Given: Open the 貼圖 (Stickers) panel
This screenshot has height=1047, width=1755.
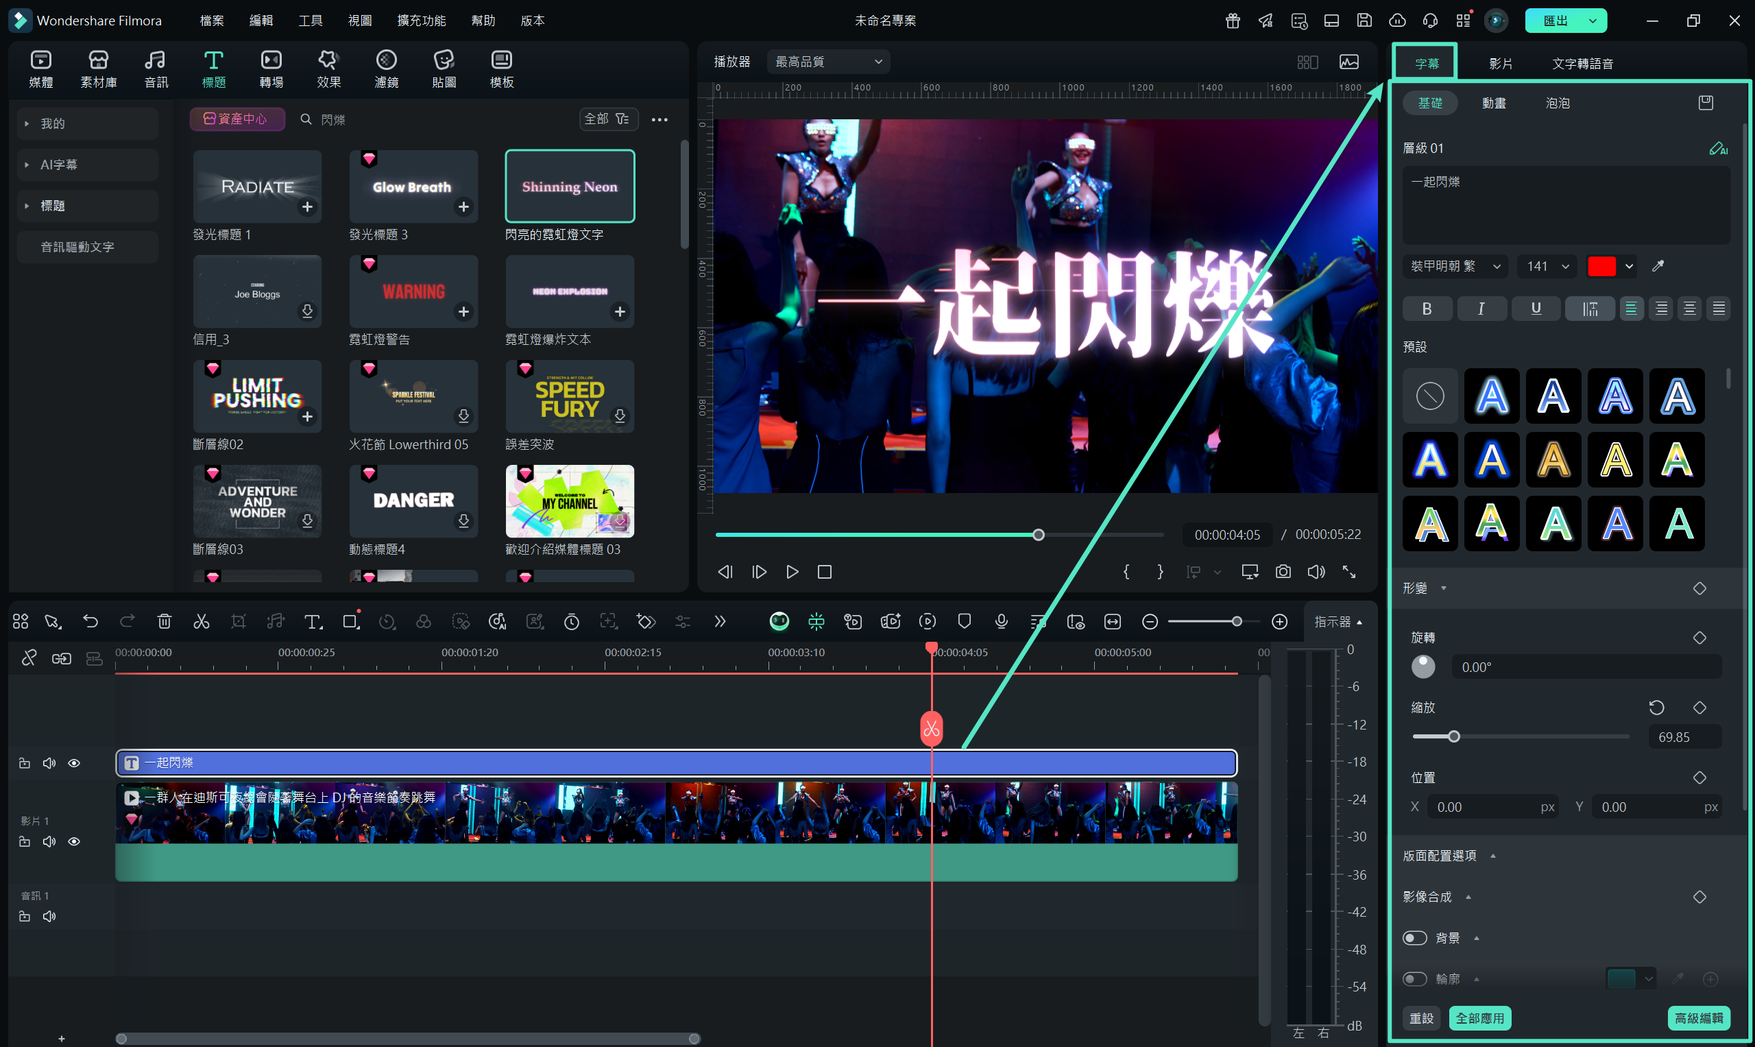Looking at the screenshot, I should pyautogui.click(x=444, y=69).
